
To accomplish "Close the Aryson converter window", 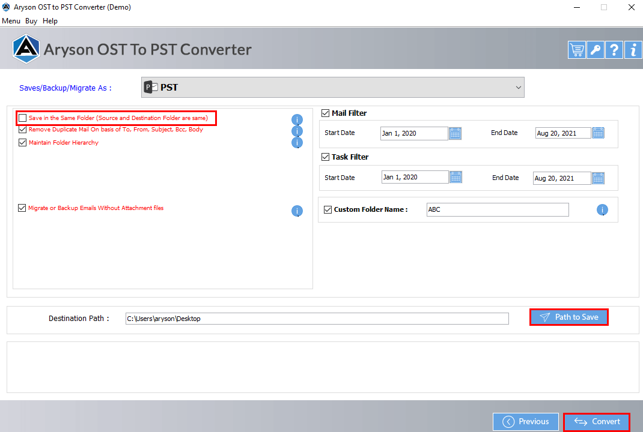I will [632, 7].
